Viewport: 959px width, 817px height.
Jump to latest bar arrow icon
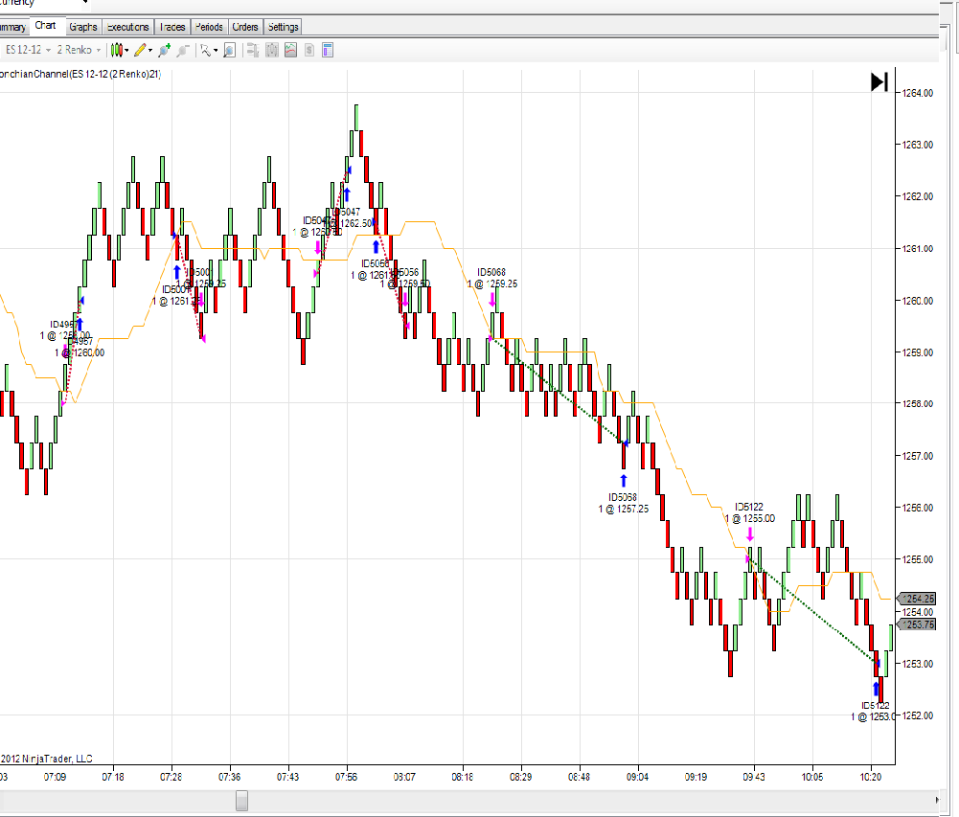tap(879, 82)
